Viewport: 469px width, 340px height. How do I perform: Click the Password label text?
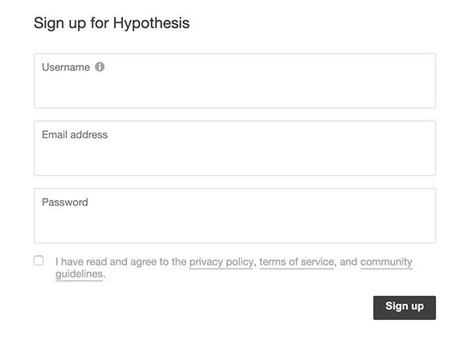click(65, 203)
